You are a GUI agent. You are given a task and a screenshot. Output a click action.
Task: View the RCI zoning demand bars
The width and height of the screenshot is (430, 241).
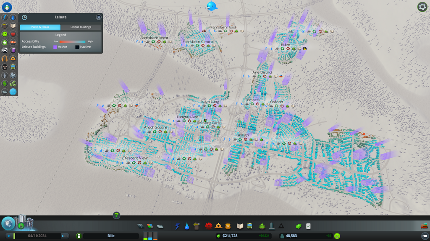click(150, 236)
